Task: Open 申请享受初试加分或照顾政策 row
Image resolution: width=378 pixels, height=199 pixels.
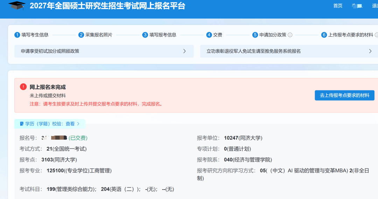Action: [104, 51]
